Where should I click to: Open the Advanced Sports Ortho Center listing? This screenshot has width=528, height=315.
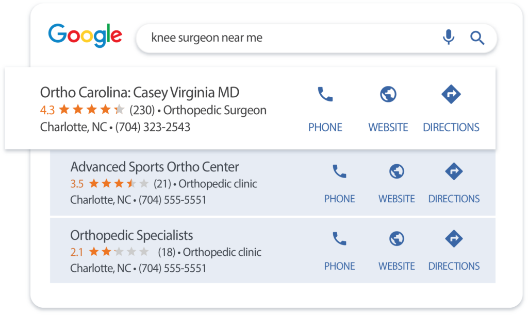(155, 167)
